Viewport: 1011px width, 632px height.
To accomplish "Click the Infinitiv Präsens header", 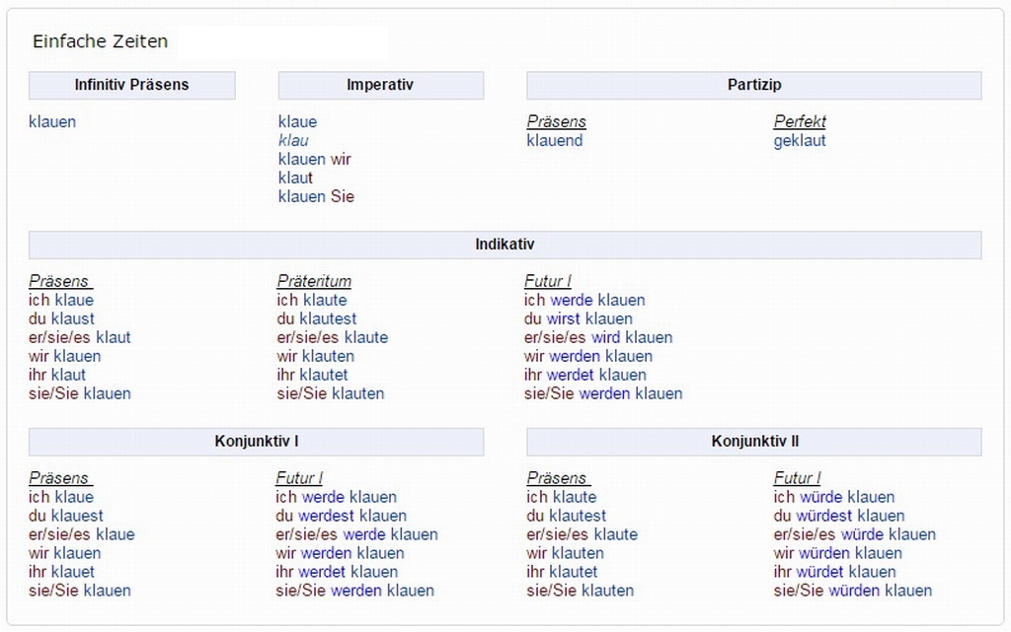I will coord(131,85).
